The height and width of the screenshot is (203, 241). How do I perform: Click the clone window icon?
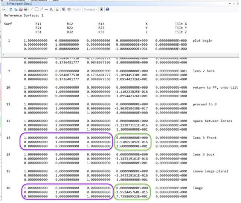[x=63, y=9]
